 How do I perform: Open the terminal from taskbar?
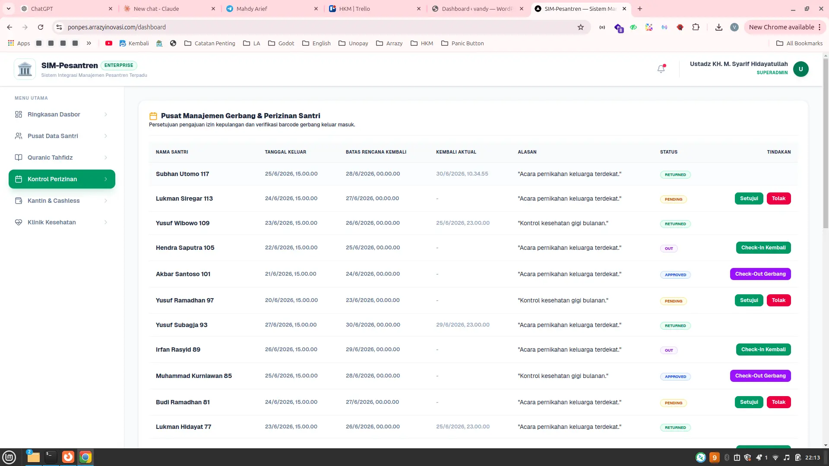point(51,457)
